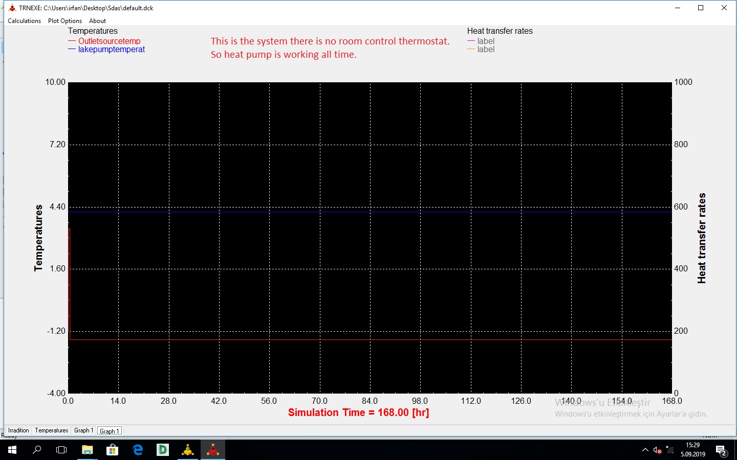Open the Windows Start menu
737x460 pixels.
[x=12, y=450]
